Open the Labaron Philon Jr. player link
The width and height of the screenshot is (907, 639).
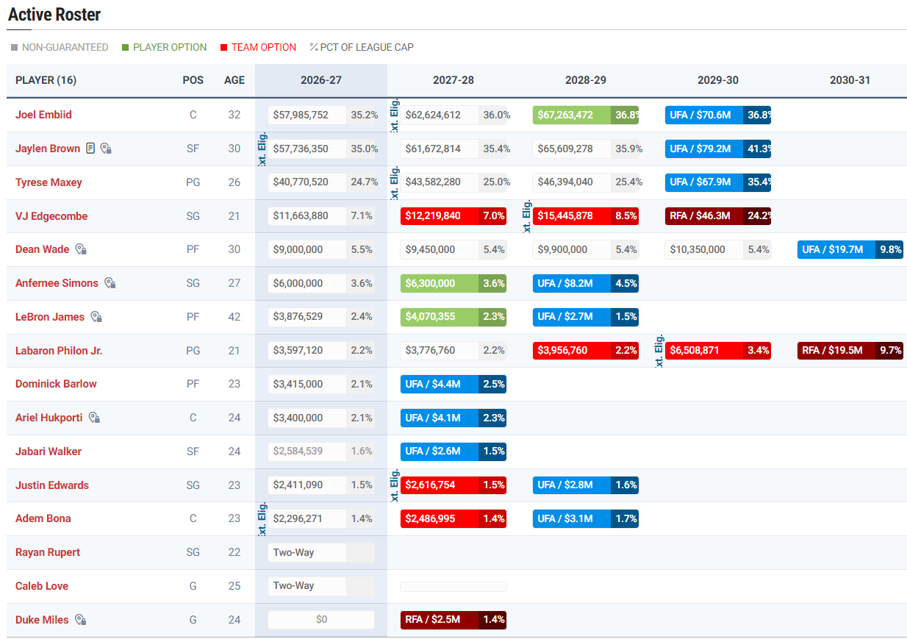point(59,351)
